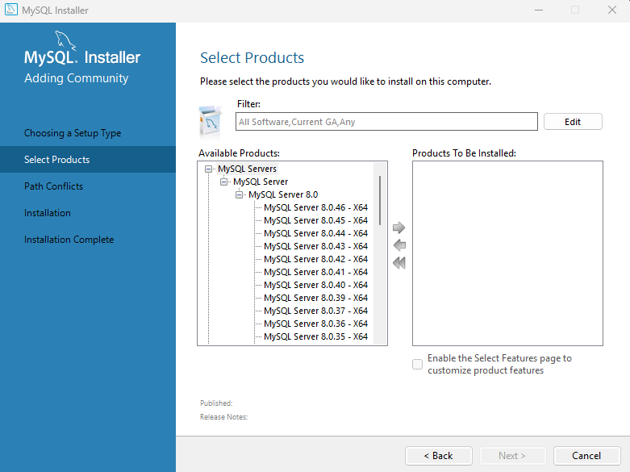Click the Available Products scrollbar thumb
Viewport: 630px width, 472px height.
coord(380,200)
